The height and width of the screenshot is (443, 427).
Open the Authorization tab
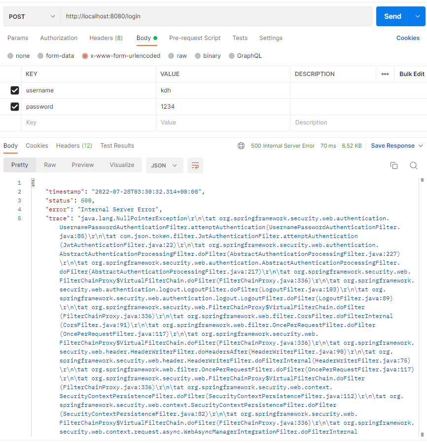(x=59, y=38)
